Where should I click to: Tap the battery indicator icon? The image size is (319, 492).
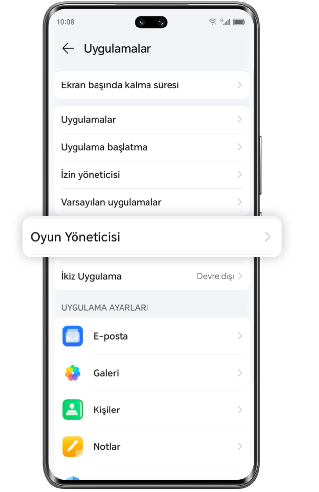[x=239, y=22]
